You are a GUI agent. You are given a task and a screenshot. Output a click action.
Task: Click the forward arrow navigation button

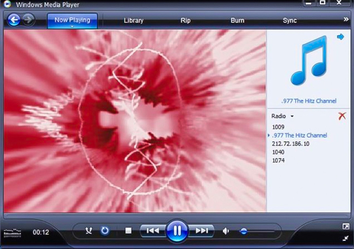point(29,20)
